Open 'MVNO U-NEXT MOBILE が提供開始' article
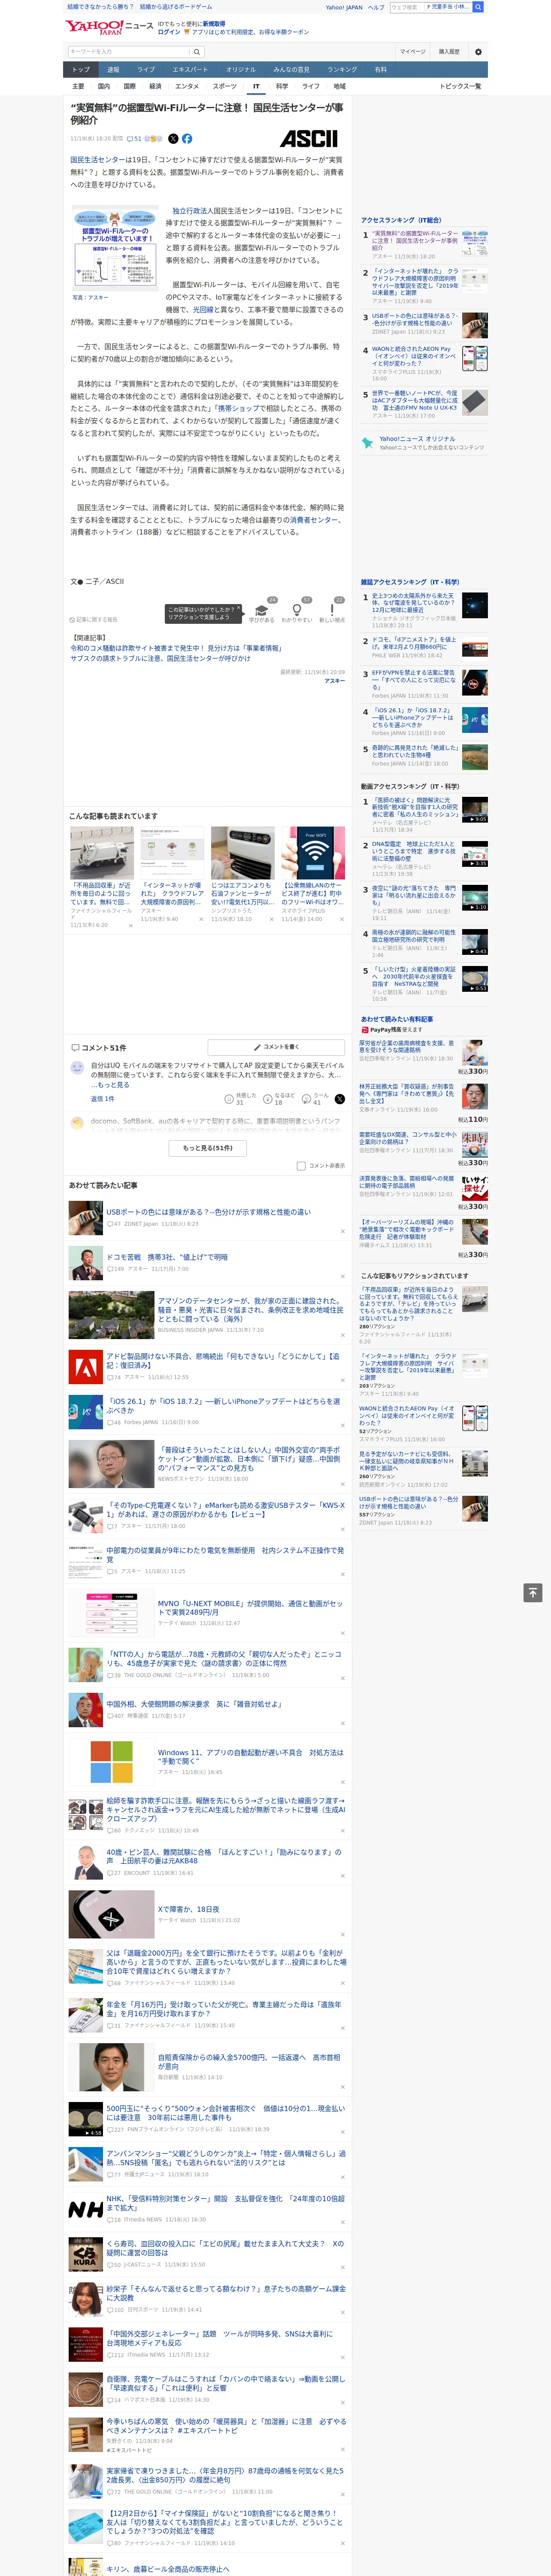Image resolution: width=551 pixels, height=2576 pixels. (x=250, y=1608)
